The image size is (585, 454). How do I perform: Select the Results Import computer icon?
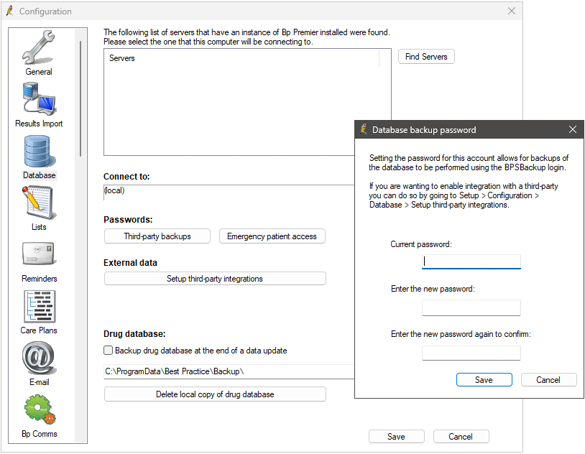tap(40, 99)
